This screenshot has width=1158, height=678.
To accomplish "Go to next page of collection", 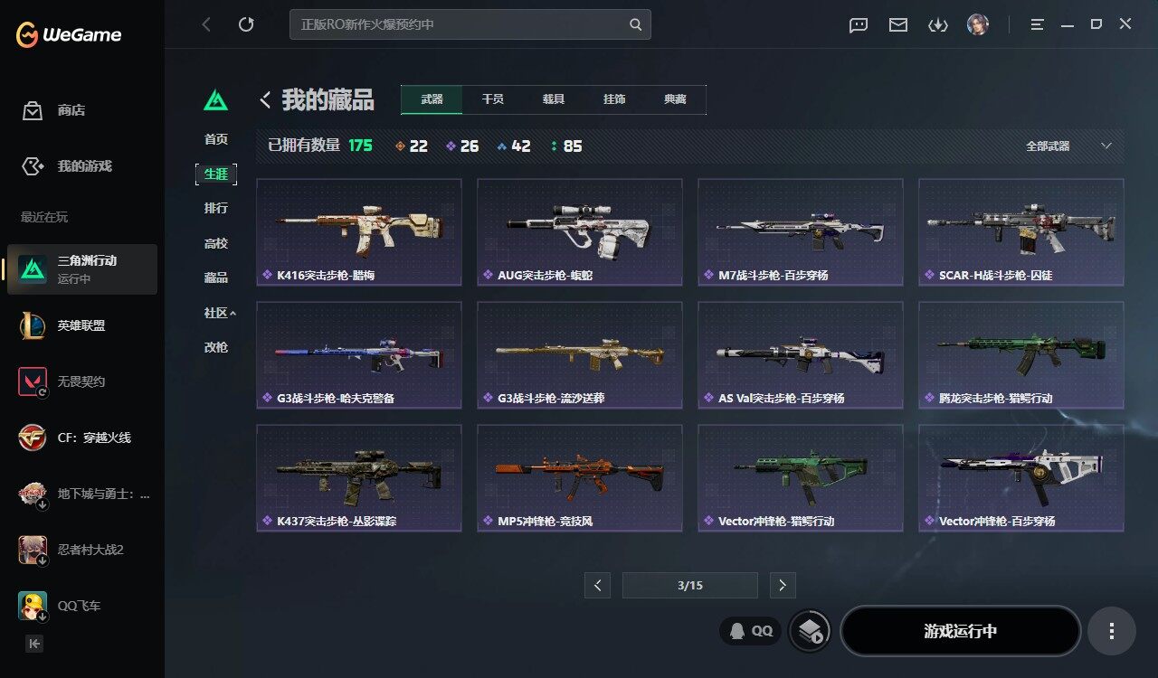I will tap(783, 585).
